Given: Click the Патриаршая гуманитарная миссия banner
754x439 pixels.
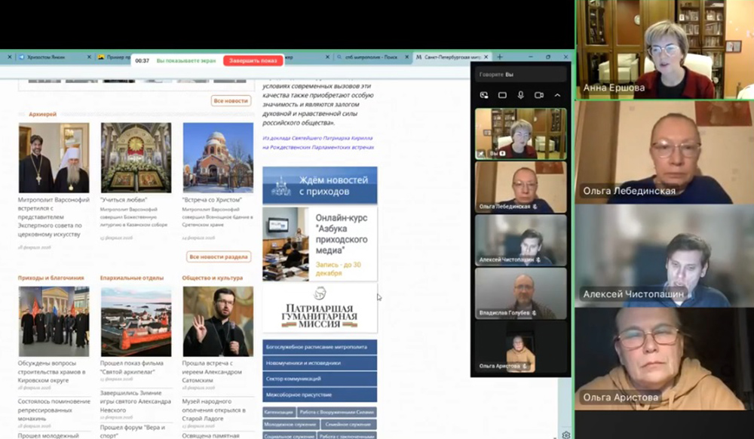Looking at the screenshot, I should pos(320,309).
